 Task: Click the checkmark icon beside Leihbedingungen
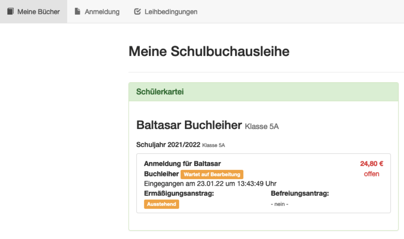point(137,12)
